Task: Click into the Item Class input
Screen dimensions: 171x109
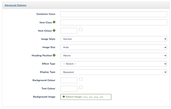Action: [x=114, y=23]
